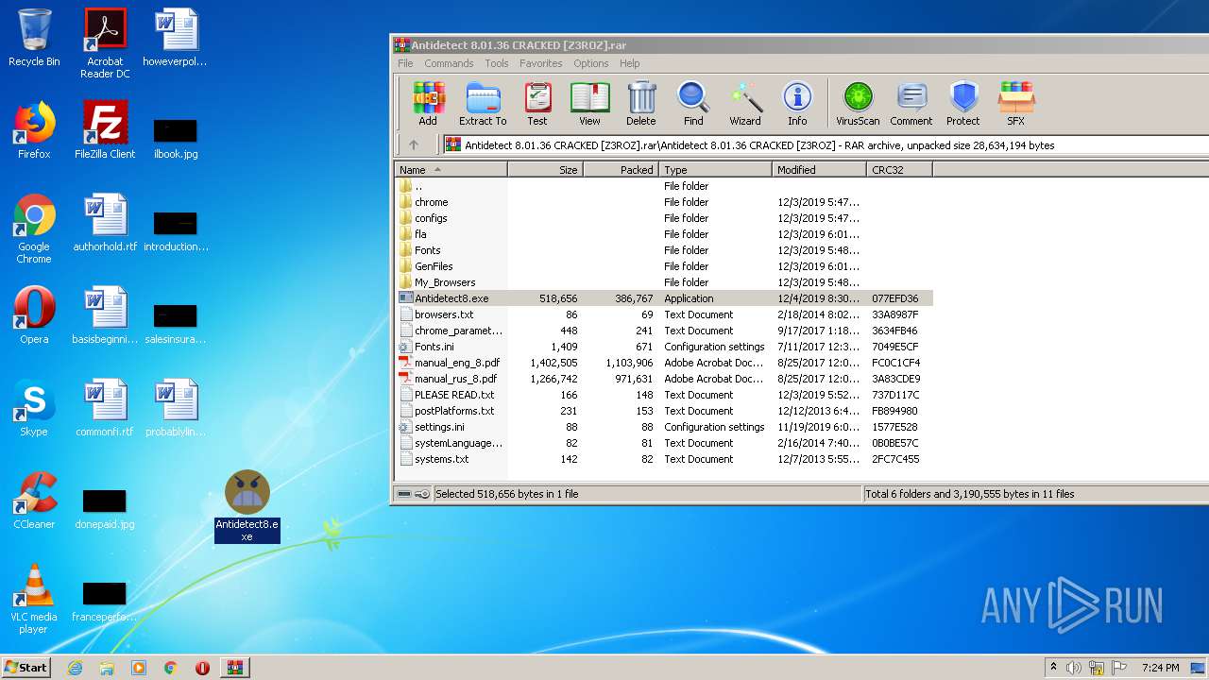Select the parent '..' folder row
1209x680 pixels.
point(663,186)
